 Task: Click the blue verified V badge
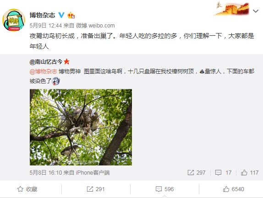(61, 15)
